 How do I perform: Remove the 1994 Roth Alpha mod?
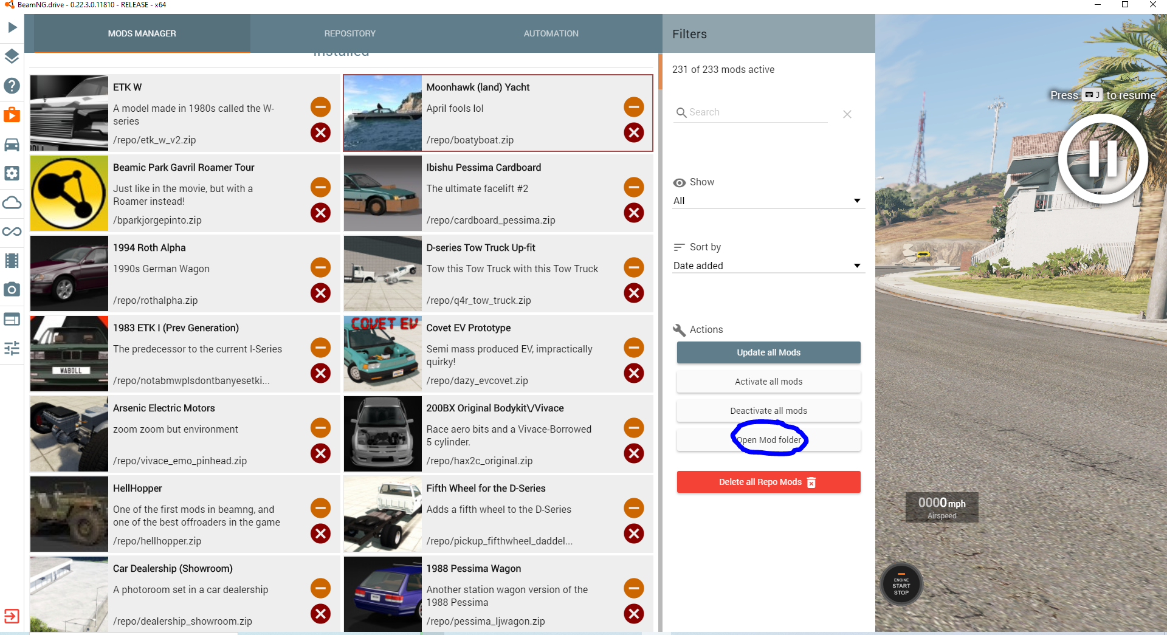tap(320, 293)
